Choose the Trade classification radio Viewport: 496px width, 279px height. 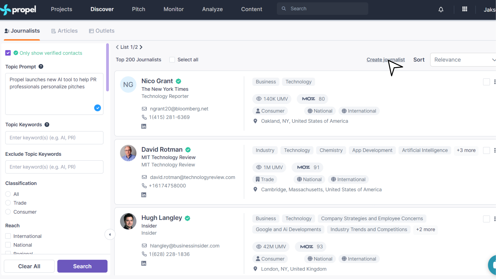tap(8, 203)
